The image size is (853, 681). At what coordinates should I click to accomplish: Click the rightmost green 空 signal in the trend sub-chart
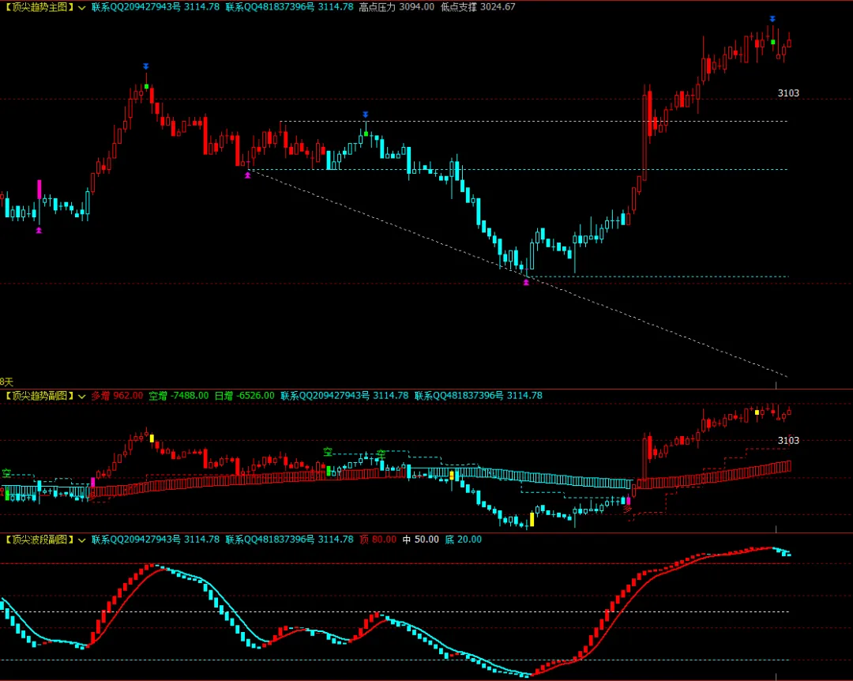click(x=381, y=453)
